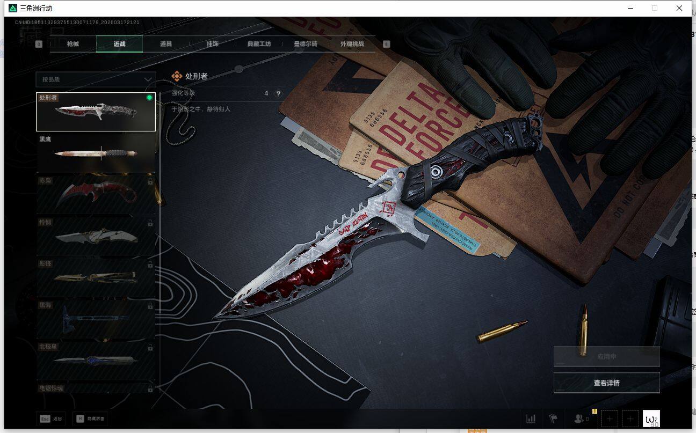Click the second empty teammate plus slot
696x433 pixels.
[630, 419]
